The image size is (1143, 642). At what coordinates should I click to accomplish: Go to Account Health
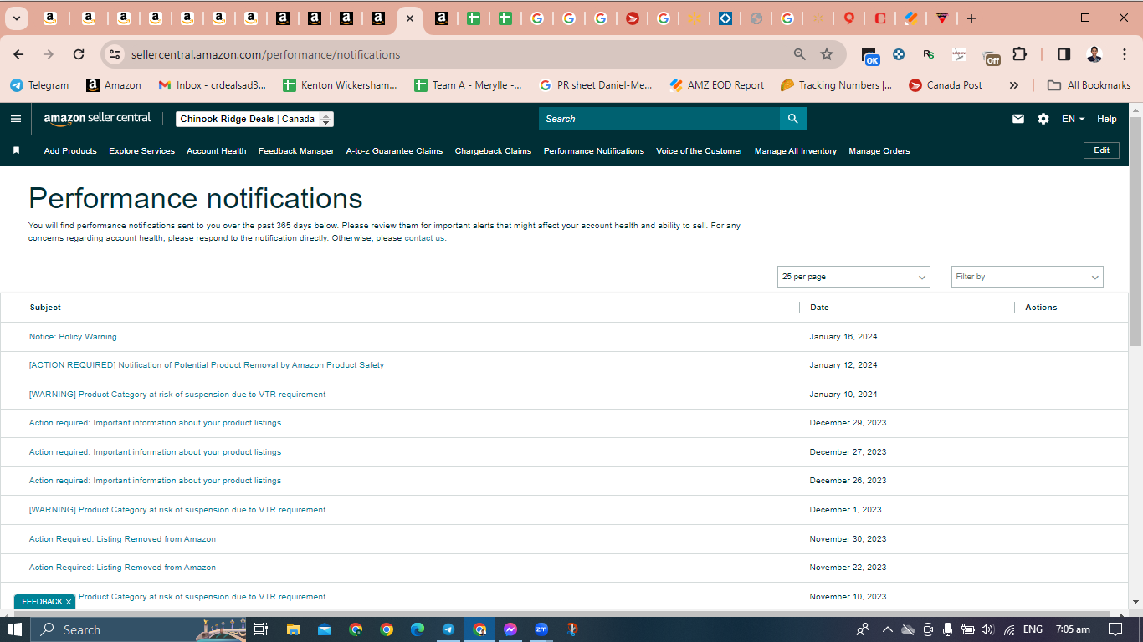(217, 151)
